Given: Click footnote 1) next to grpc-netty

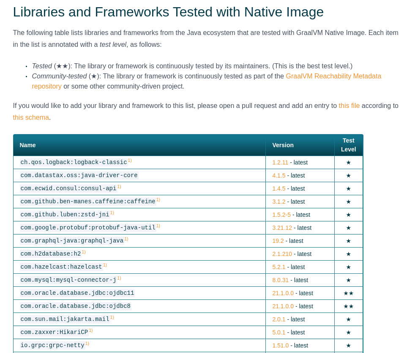Looking at the screenshot, I should click(87, 344).
